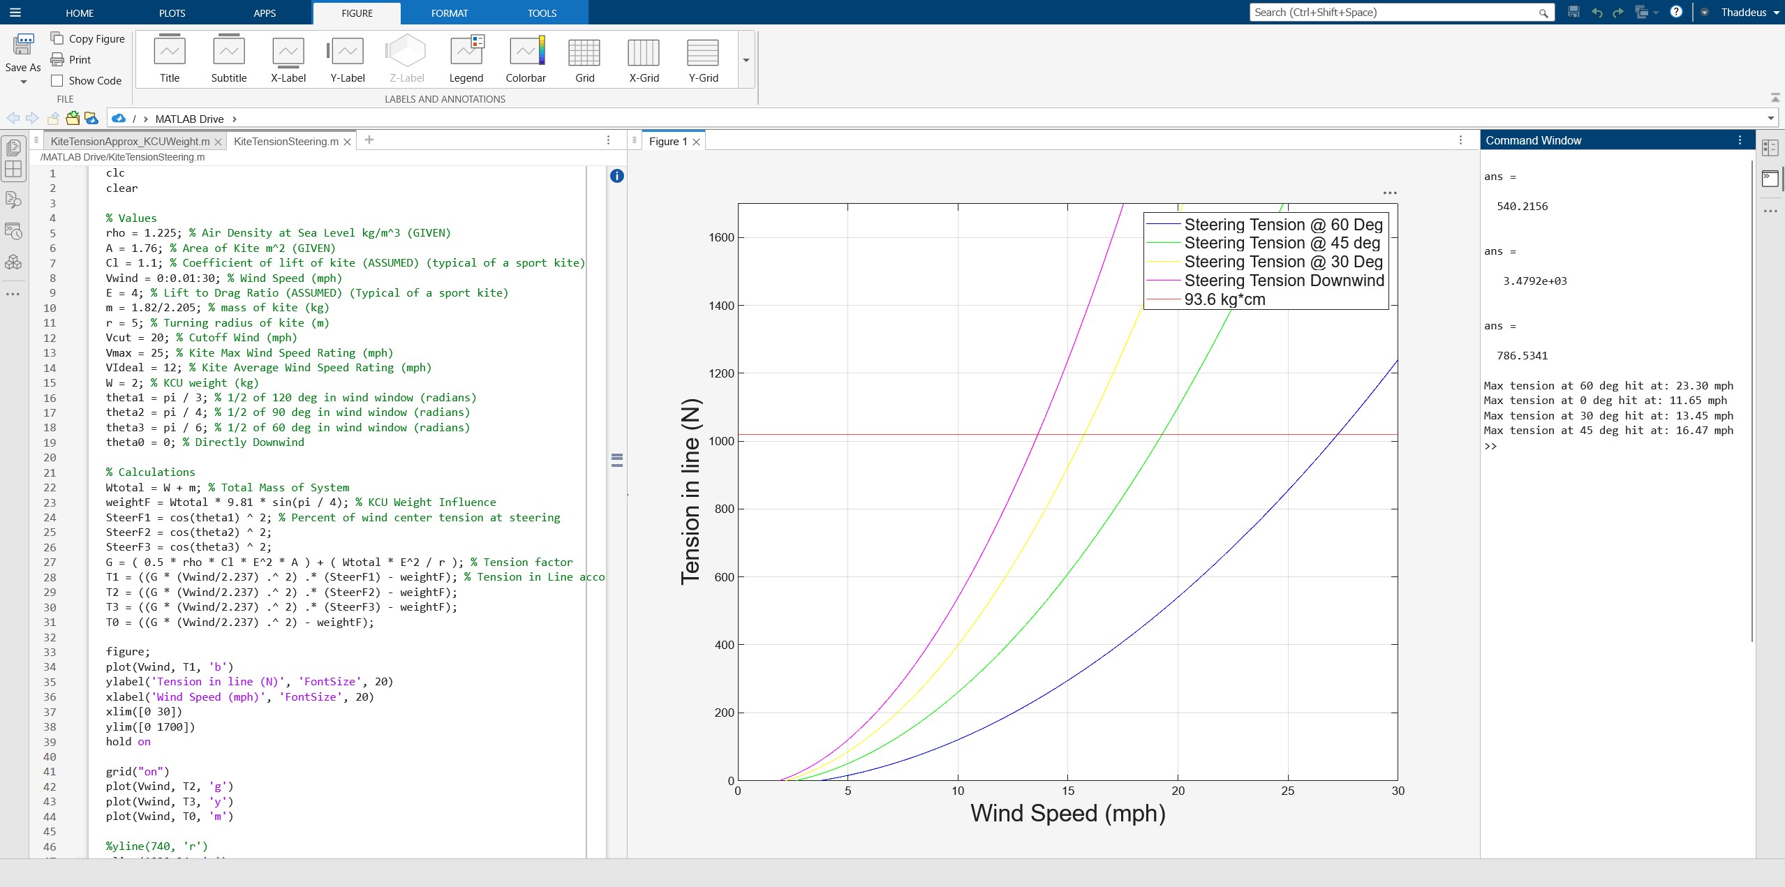This screenshot has width=1785, height=887.
Task: Toggle the Colorbar on the plot
Action: (x=526, y=59)
